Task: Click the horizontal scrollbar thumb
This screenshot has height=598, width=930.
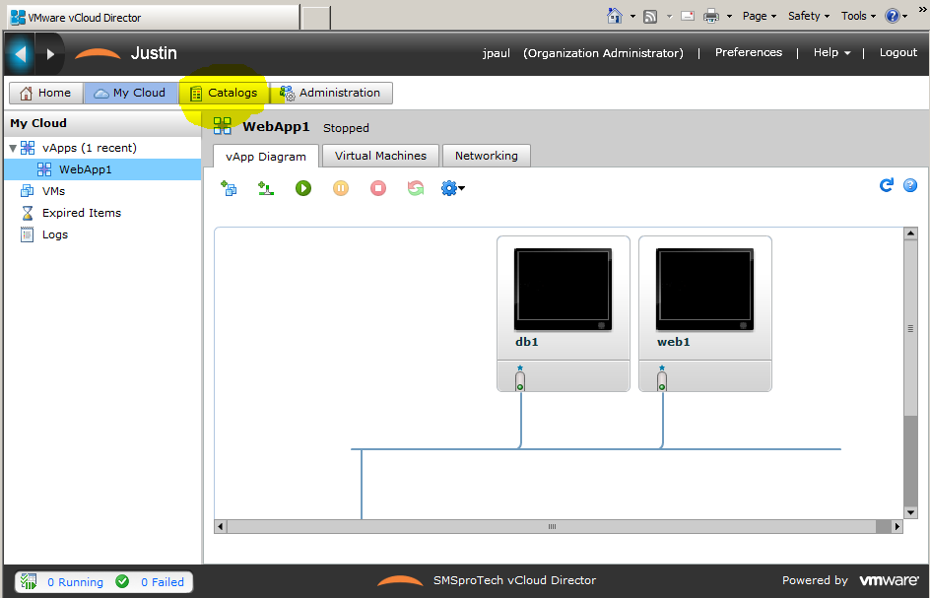Action: point(552,526)
